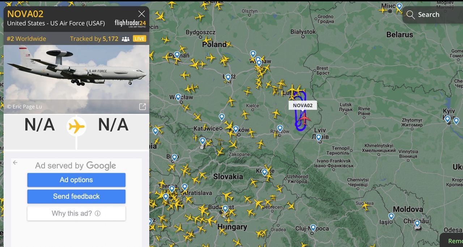Go back using the ad panel arrow
This screenshot has width=463, height=247.
point(15,163)
